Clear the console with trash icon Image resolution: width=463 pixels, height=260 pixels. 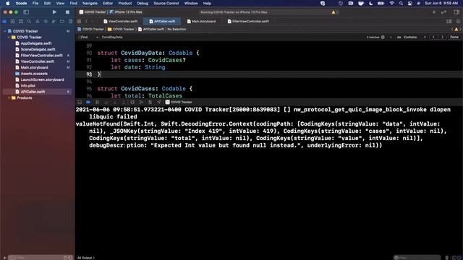coord(447,258)
